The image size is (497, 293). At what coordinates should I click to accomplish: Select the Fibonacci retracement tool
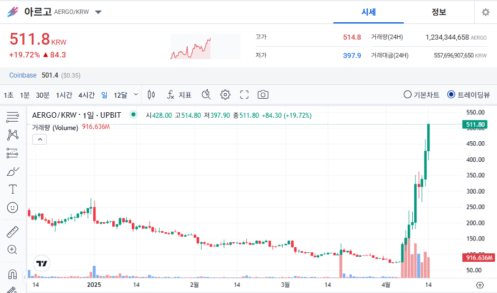click(x=12, y=153)
